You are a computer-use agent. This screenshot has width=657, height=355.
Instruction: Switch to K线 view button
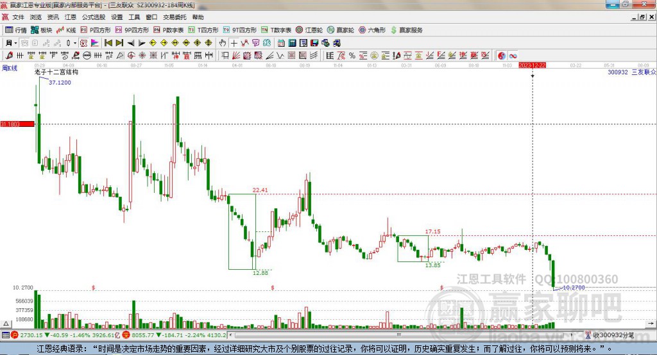(66, 30)
